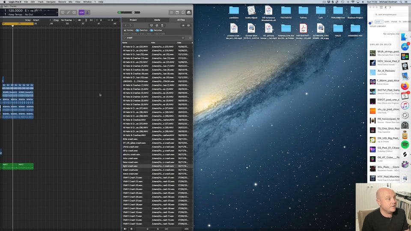Expand the LCD display options arrow
The height and width of the screenshot is (231, 411).
[x=57, y=12]
